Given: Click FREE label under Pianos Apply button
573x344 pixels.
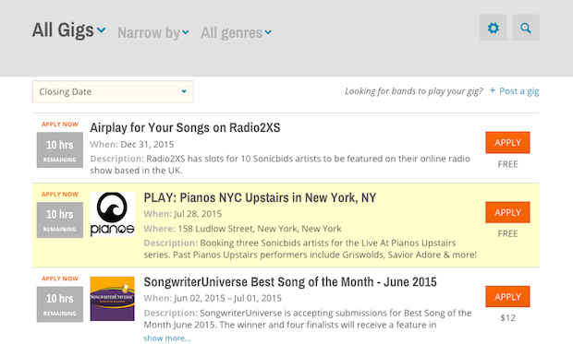Looking at the screenshot, I should pos(507,233).
